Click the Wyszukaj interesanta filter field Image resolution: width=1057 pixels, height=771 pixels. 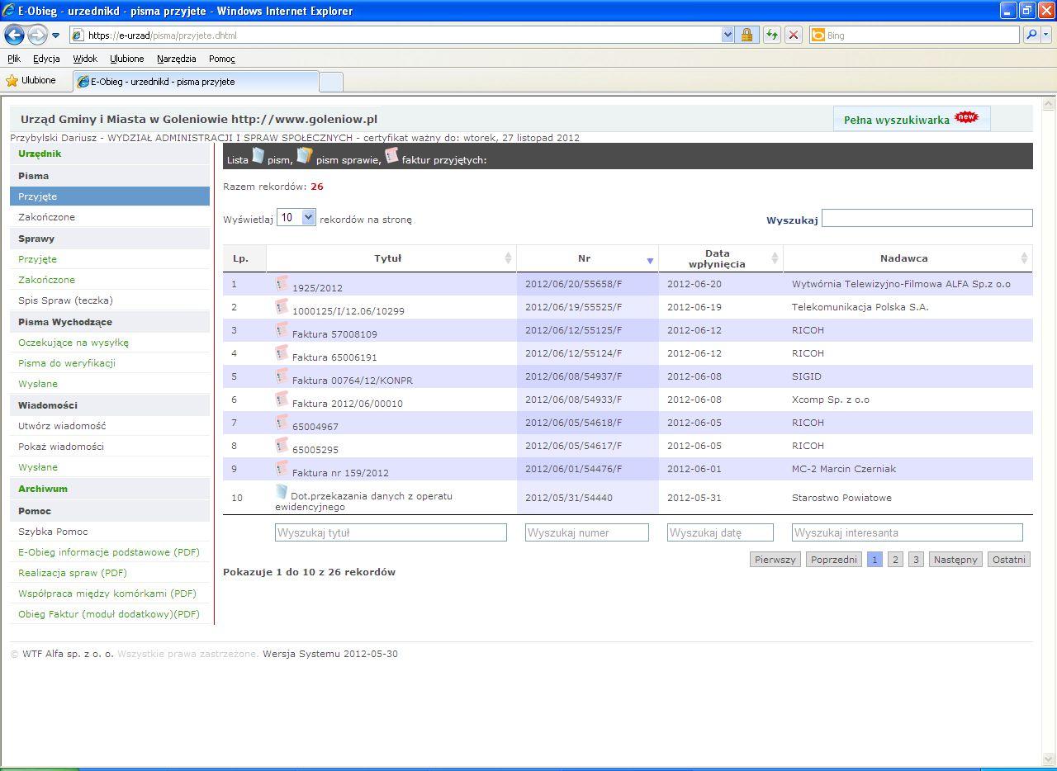pos(907,532)
